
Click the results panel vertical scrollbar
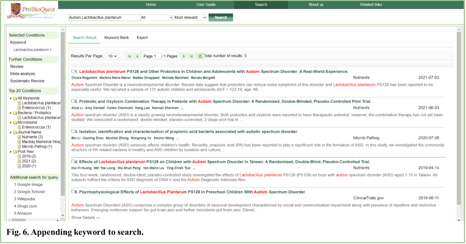coord(459,116)
